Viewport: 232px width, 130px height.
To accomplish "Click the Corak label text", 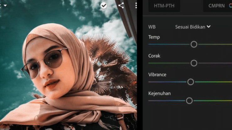I will [154, 56].
